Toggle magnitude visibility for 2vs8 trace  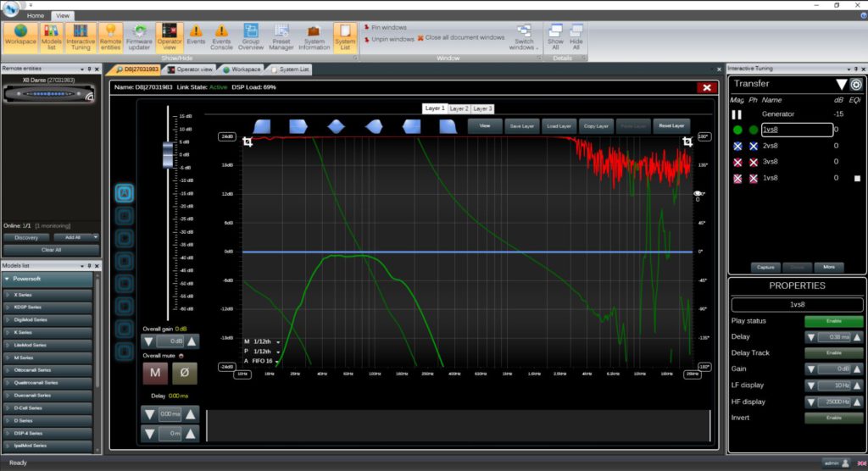click(737, 146)
